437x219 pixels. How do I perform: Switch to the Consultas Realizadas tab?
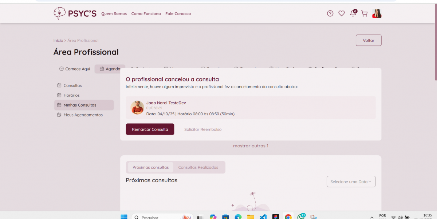click(x=198, y=167)
